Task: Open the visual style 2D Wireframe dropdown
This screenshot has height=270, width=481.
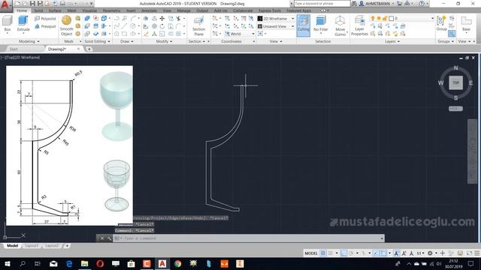Action: [x=276, y=19]
